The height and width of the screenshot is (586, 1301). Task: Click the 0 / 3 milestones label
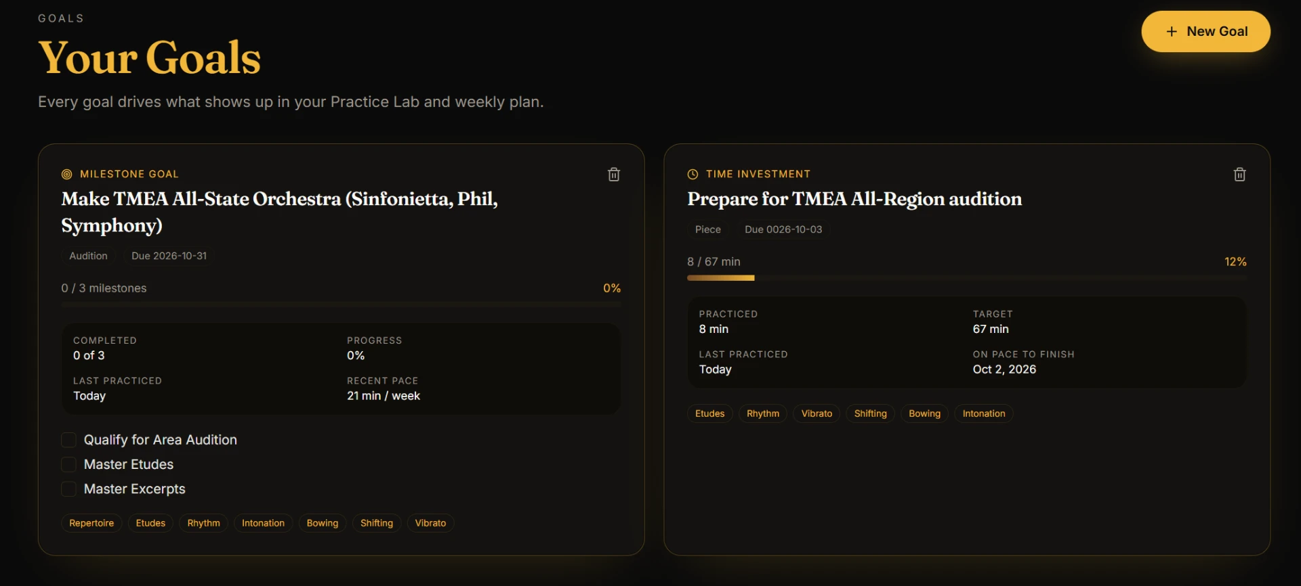click(x=104, y=288)
